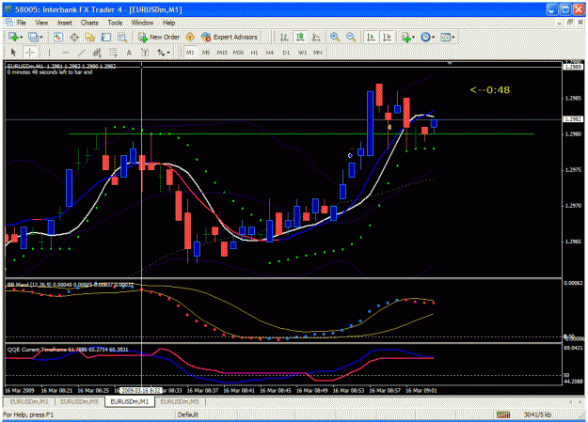This screenshot has width=588, height=422.
Task: Select the active white EURUSDm,M1 chart tab
Action: 130,401
